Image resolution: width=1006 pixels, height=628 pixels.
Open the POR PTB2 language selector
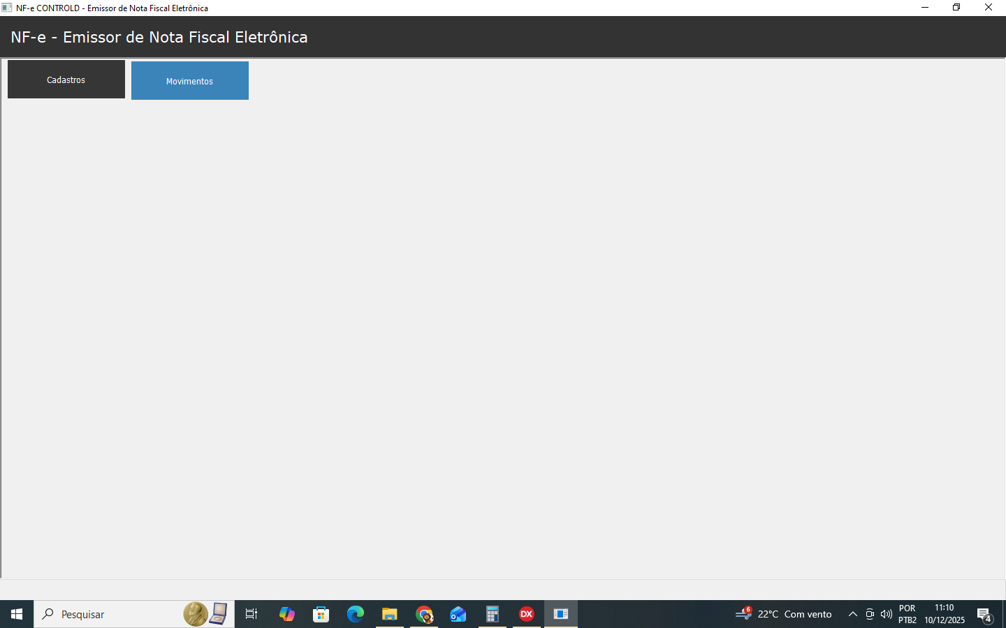pyautogui.click(x=907, y=614)
